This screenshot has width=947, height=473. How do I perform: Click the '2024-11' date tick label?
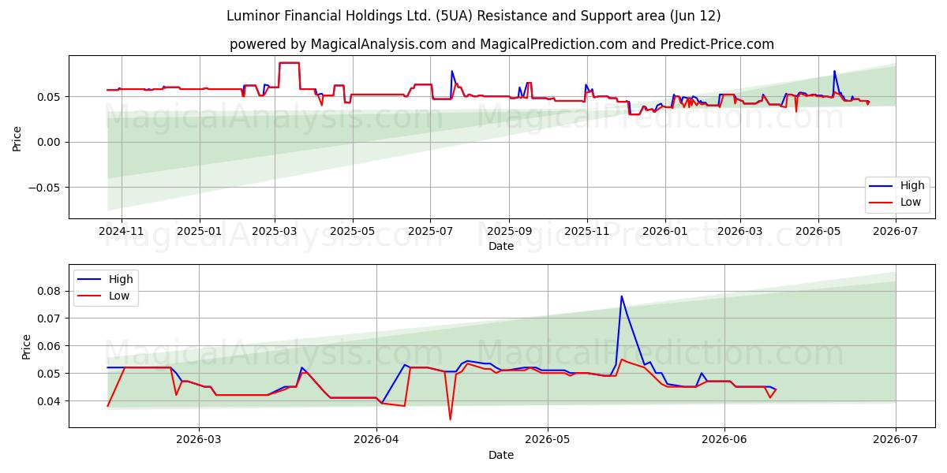pyautogui.click(x=122, y=231)
